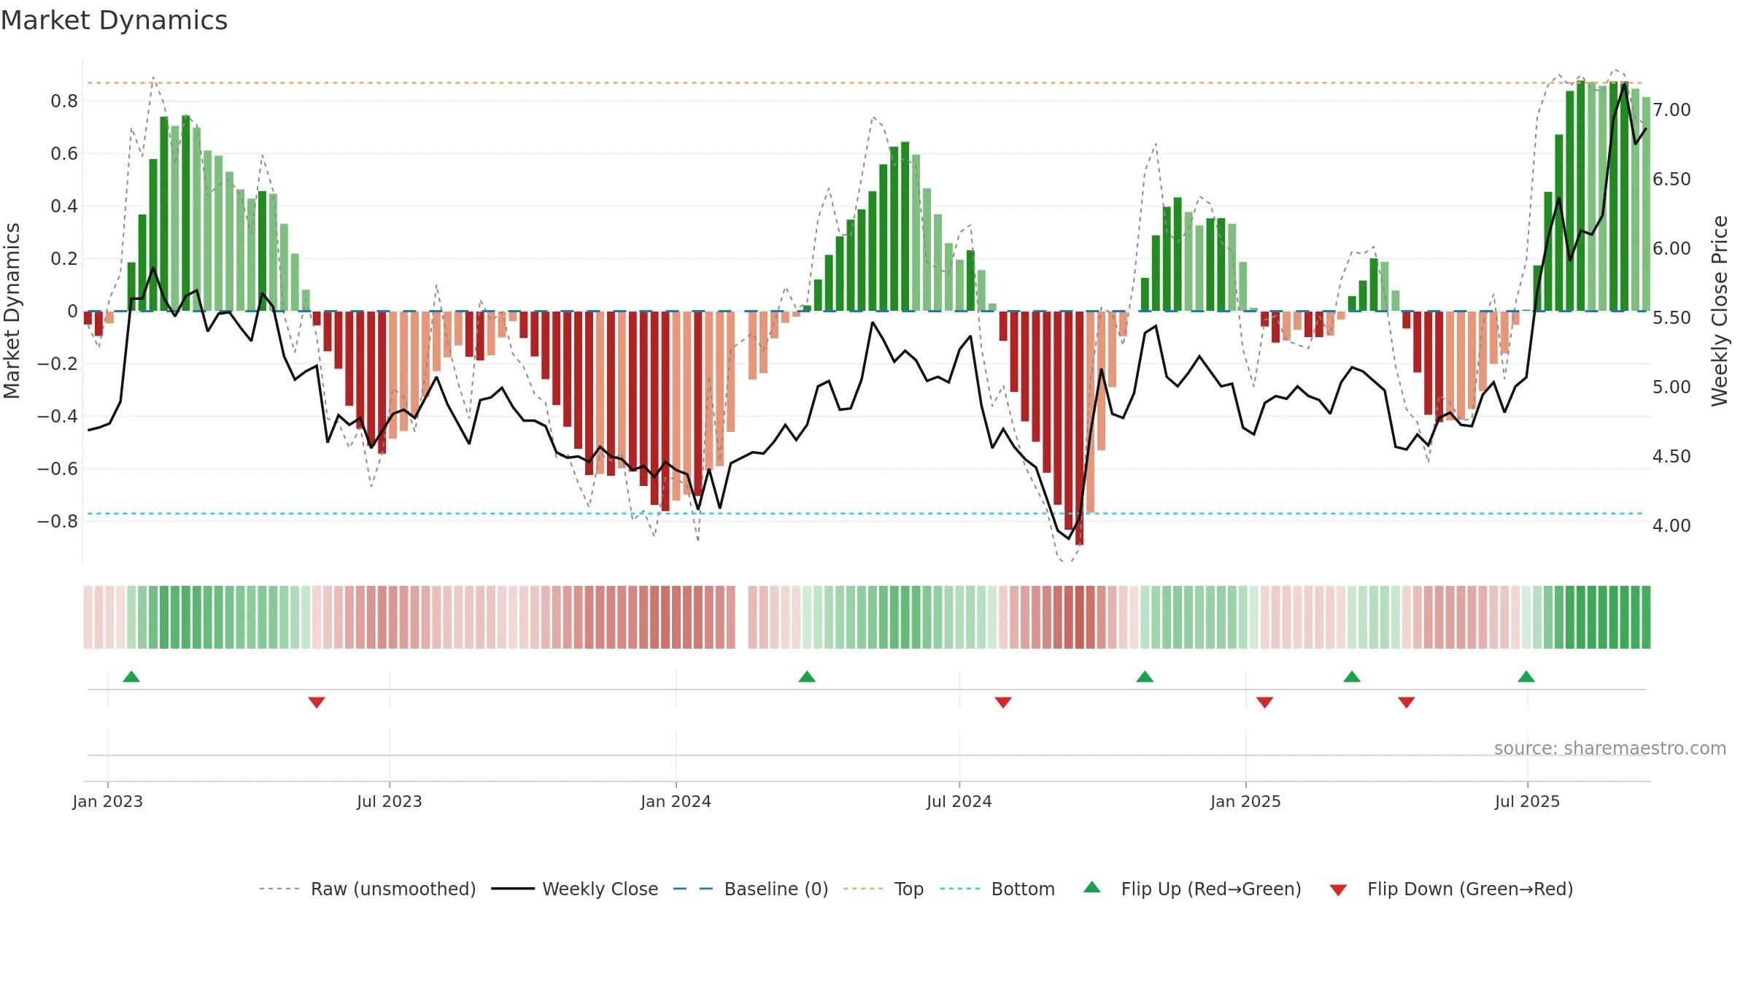This screenshot has height=985, width=1751.
Task: Click the red triangle icon in the legend
Action: pyautogui.click(x=1338, y=890)
